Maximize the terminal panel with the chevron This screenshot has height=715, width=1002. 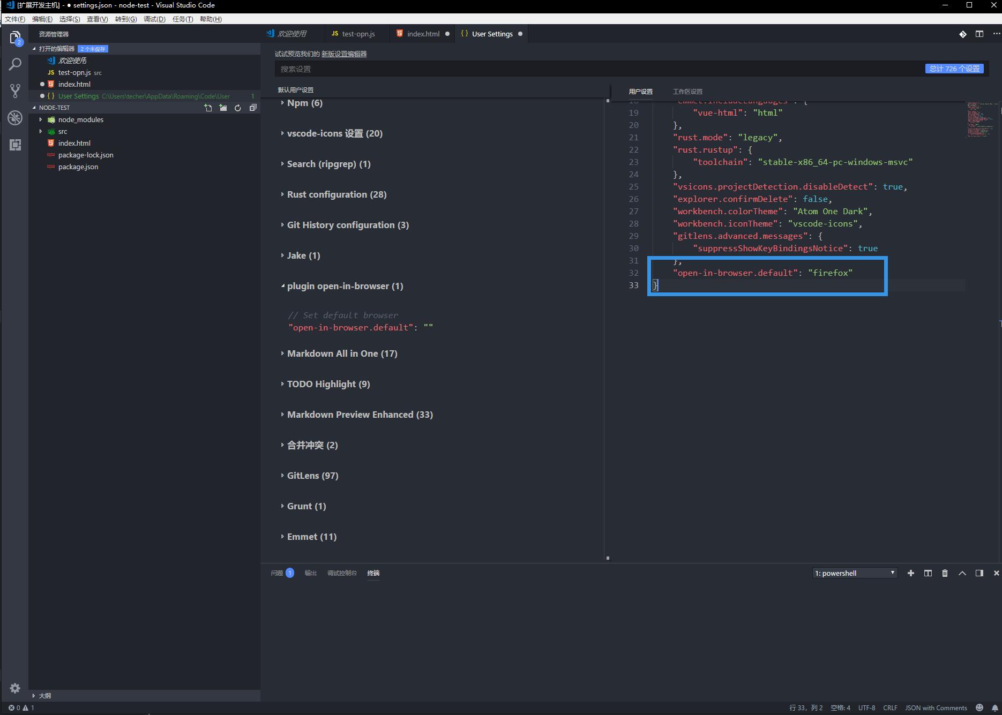962,573
